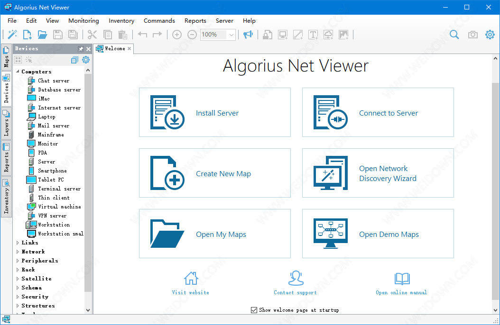Click the insert picture toolbar icon

coord(344,35)
